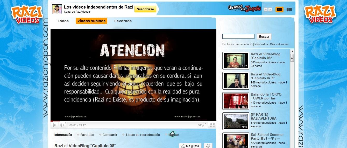Focus the channel search input field
This screenshot has height=148, width=347.
(x=238, y=36)
